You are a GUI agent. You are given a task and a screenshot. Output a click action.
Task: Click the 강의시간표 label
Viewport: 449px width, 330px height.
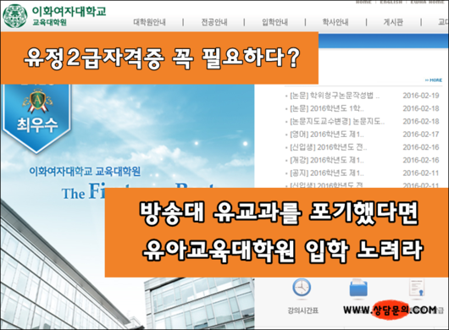tap(303, 311)
